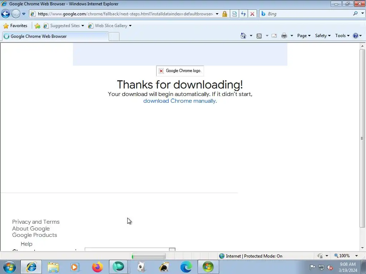Expand the Home button dropdown arrow
The image size is (366, 274).
pyautogui.click(x=251, y=36)
